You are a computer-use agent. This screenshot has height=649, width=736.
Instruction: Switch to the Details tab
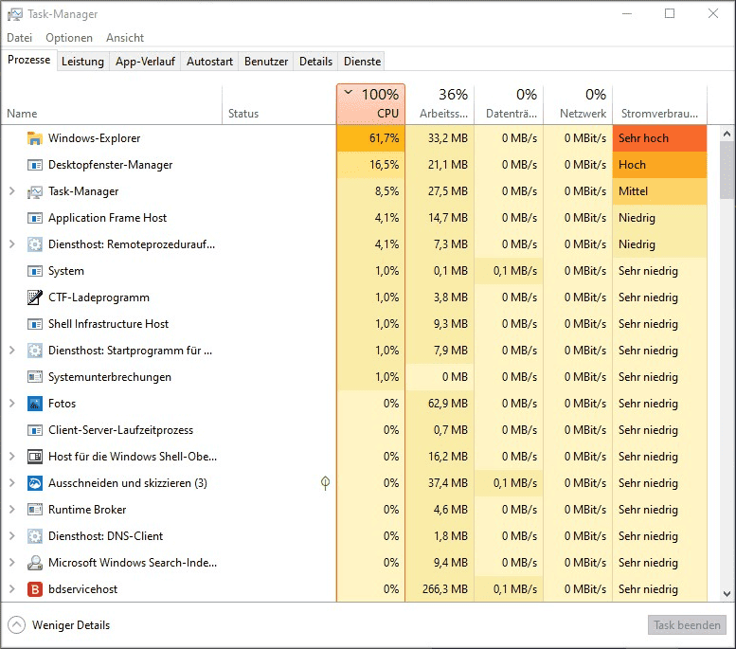(x=315, y=62)
